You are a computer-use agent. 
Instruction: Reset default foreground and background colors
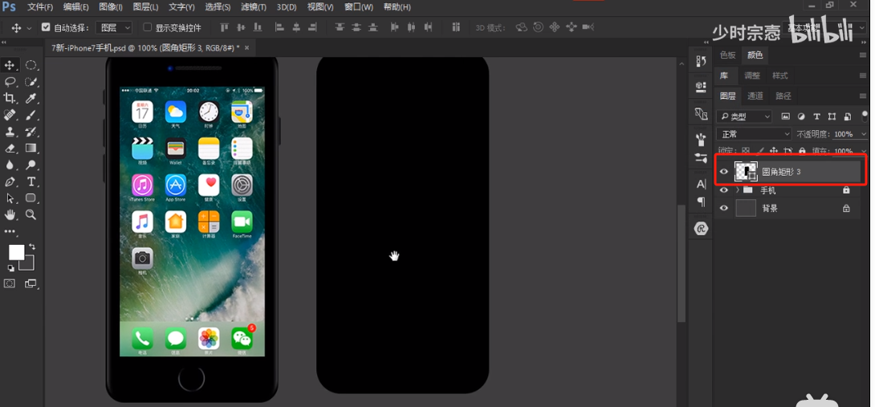pos(10,269)
